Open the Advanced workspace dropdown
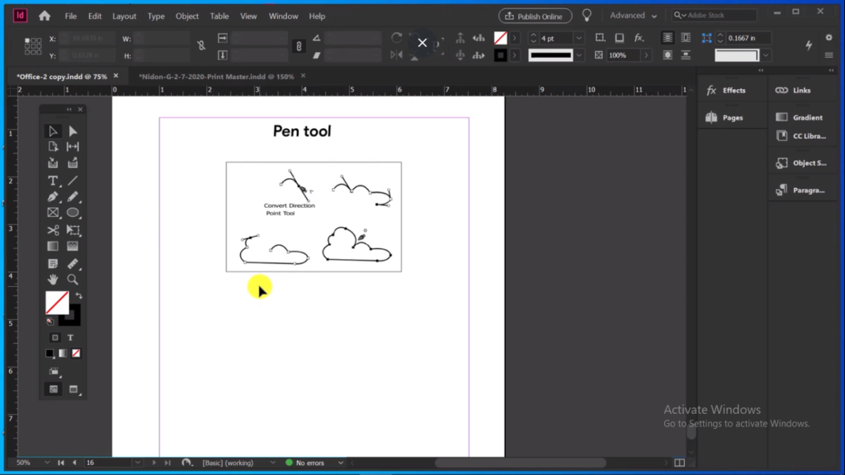The image size is (845, 475). pos(633,16)
